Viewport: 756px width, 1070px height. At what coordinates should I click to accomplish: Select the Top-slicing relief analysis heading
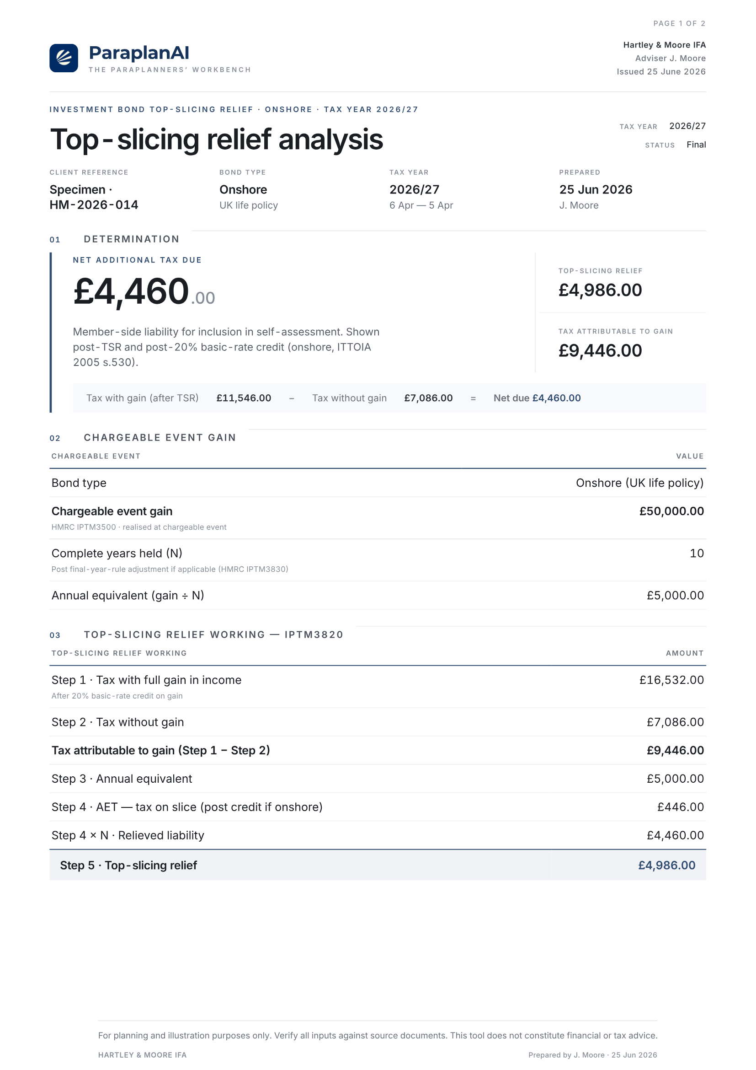click(x=217, y=140)
